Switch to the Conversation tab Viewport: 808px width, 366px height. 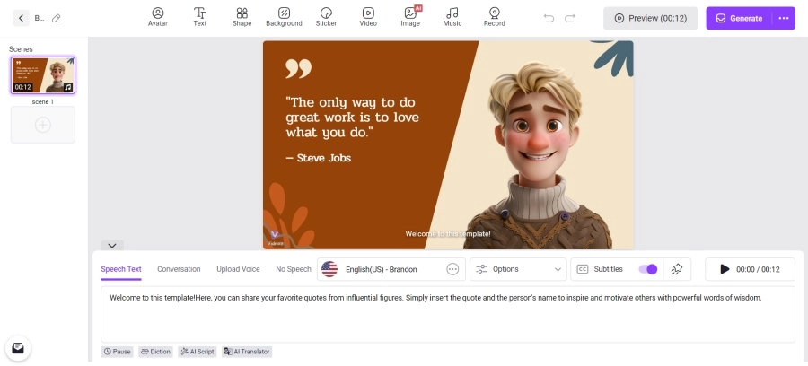click(179, 269)
